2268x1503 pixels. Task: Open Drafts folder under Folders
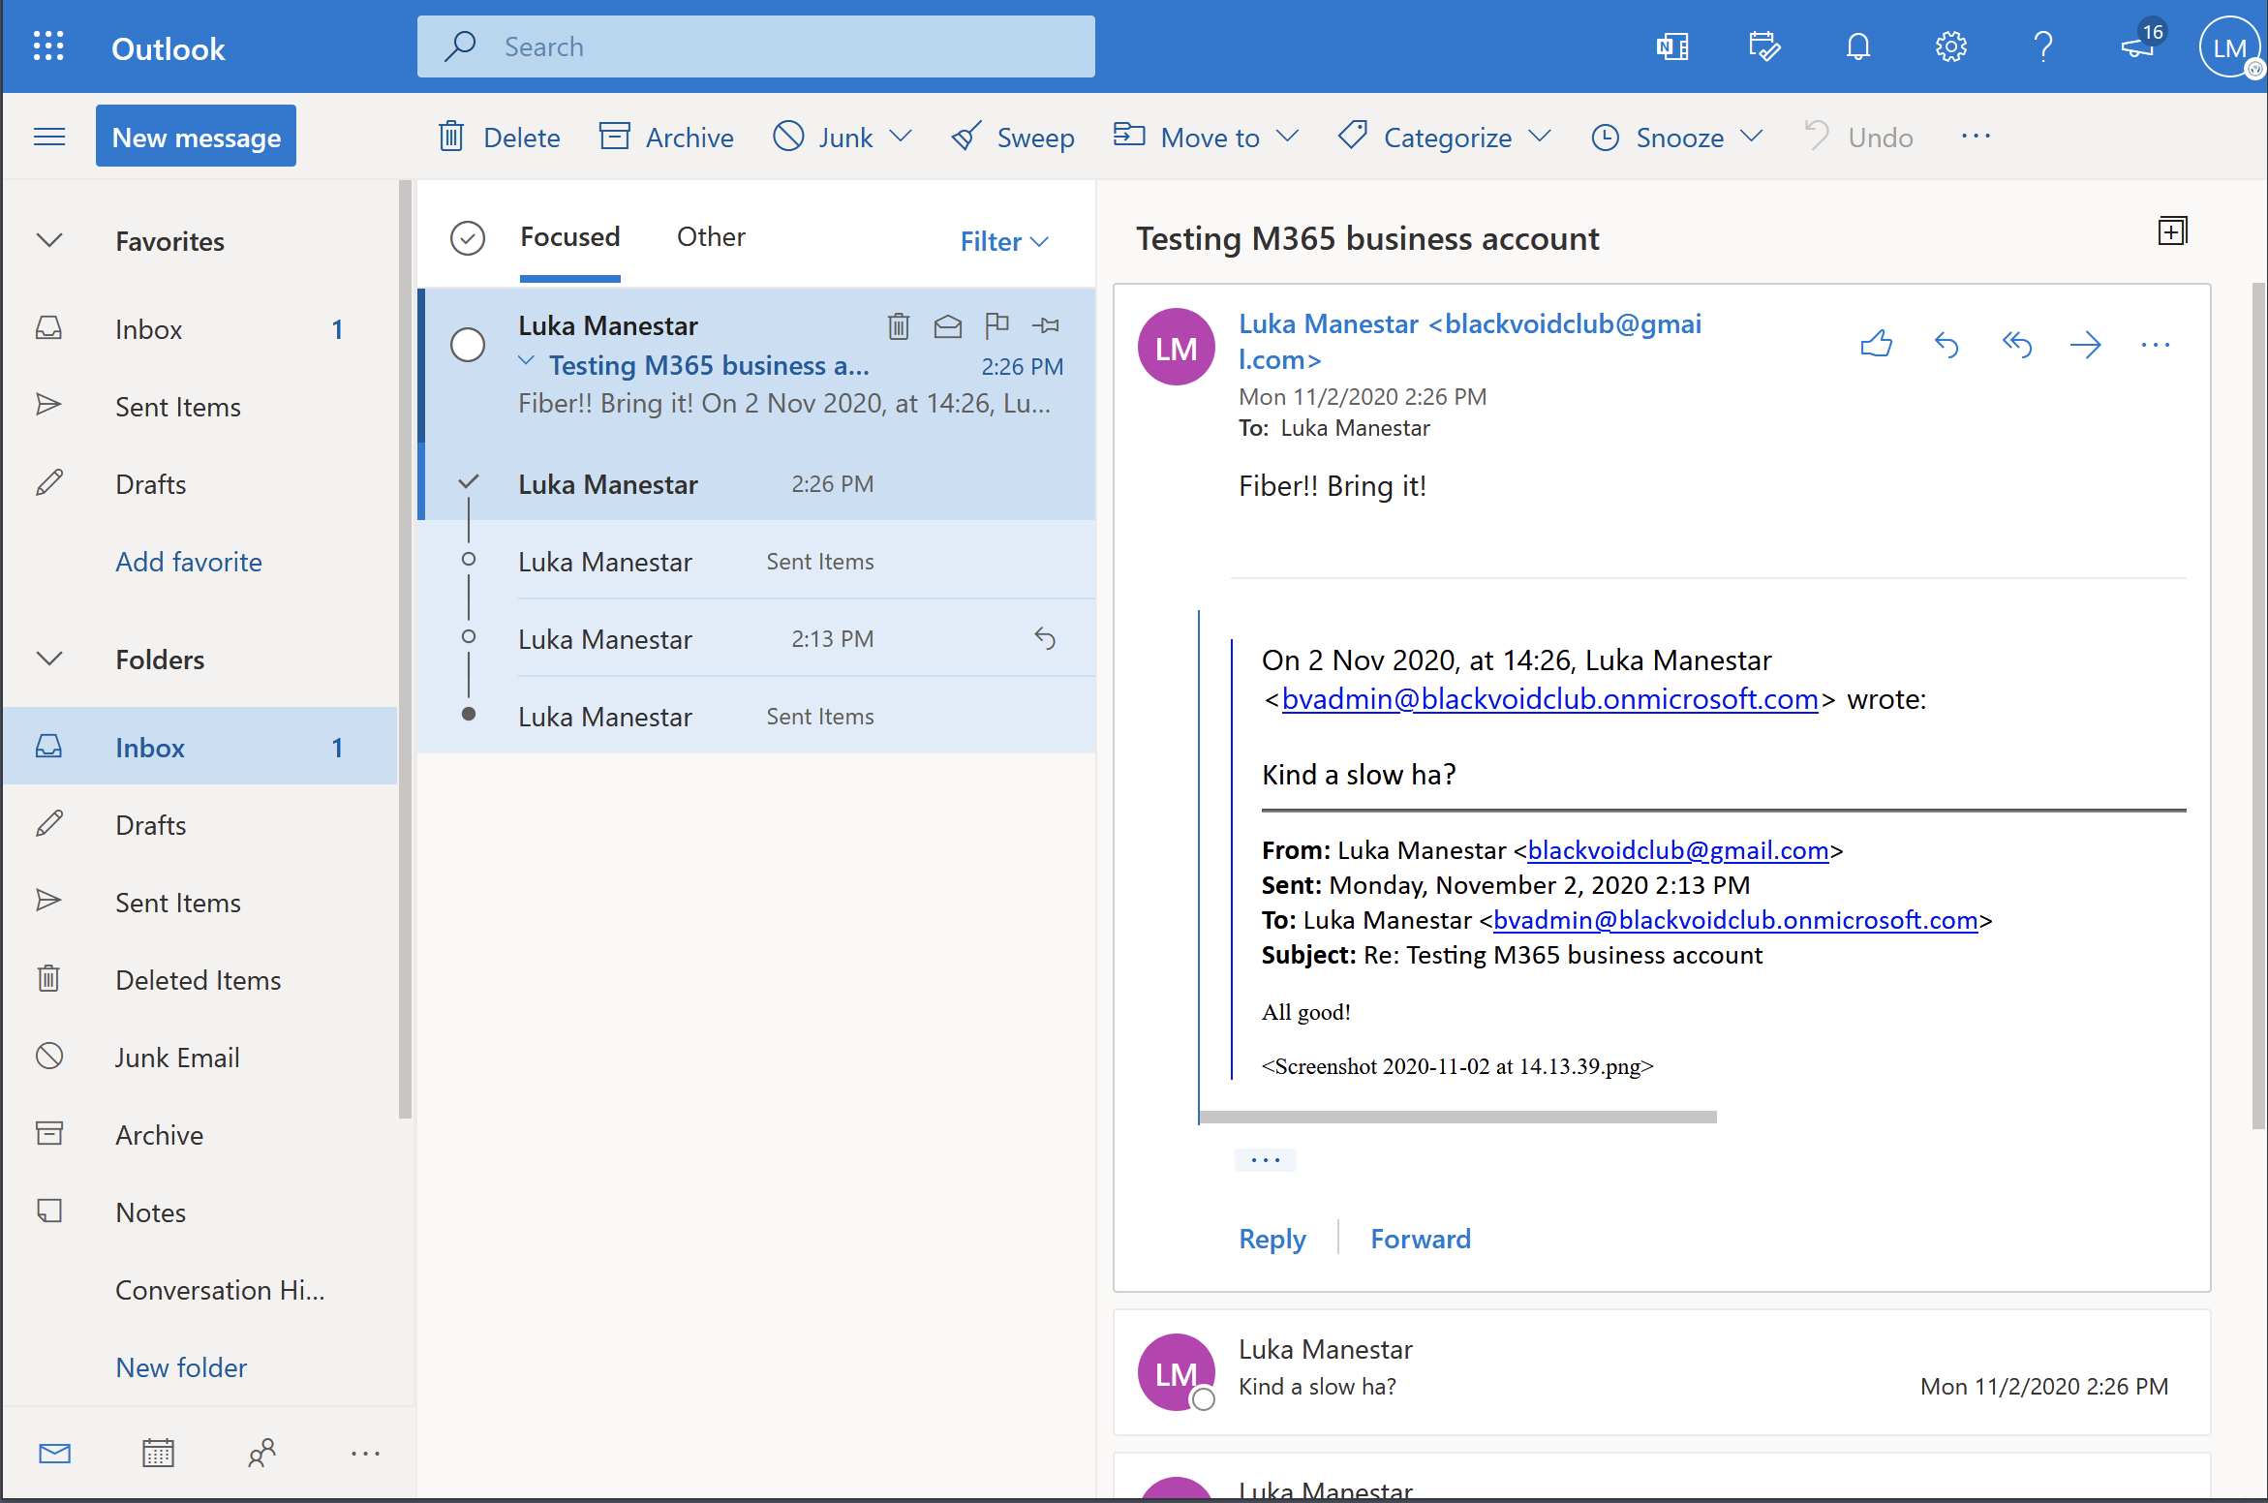[199, 825]
